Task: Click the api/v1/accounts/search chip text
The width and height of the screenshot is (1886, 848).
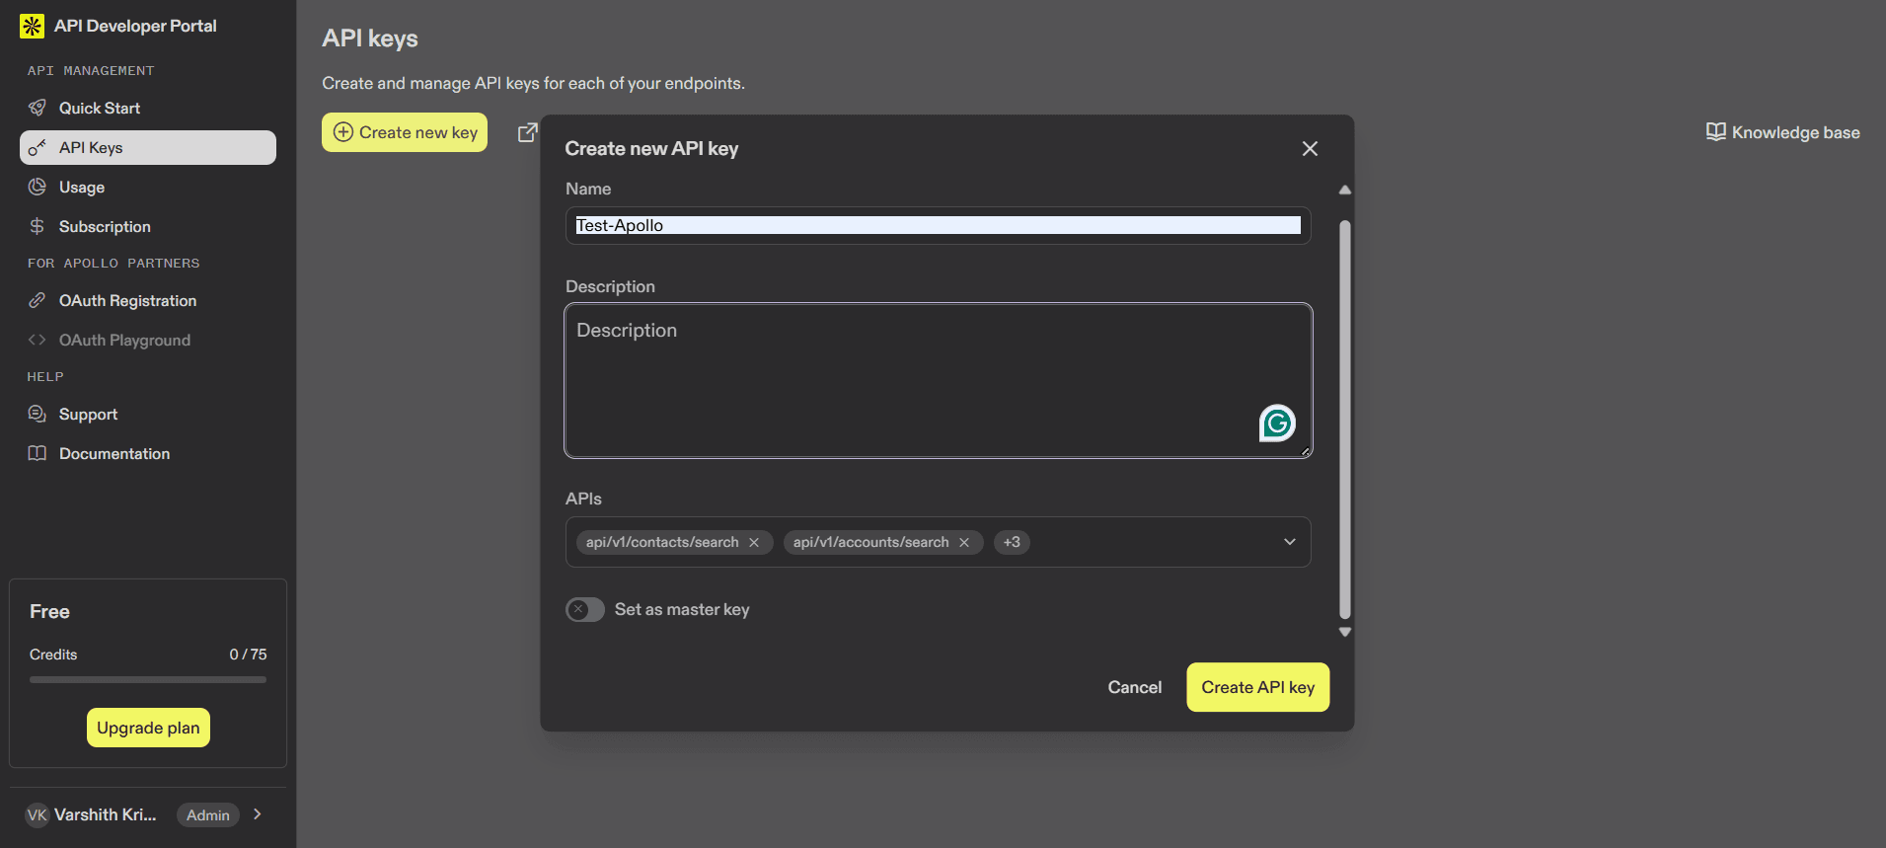Action: point(870,542)
